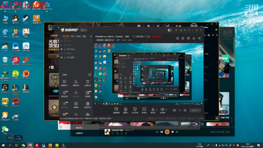263x148 pixels.
Task: Select the 全屏 2 source row
Action: pos(76,57)
